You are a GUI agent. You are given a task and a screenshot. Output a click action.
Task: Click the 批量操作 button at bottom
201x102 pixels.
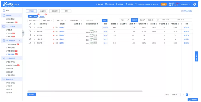point(31,94)
